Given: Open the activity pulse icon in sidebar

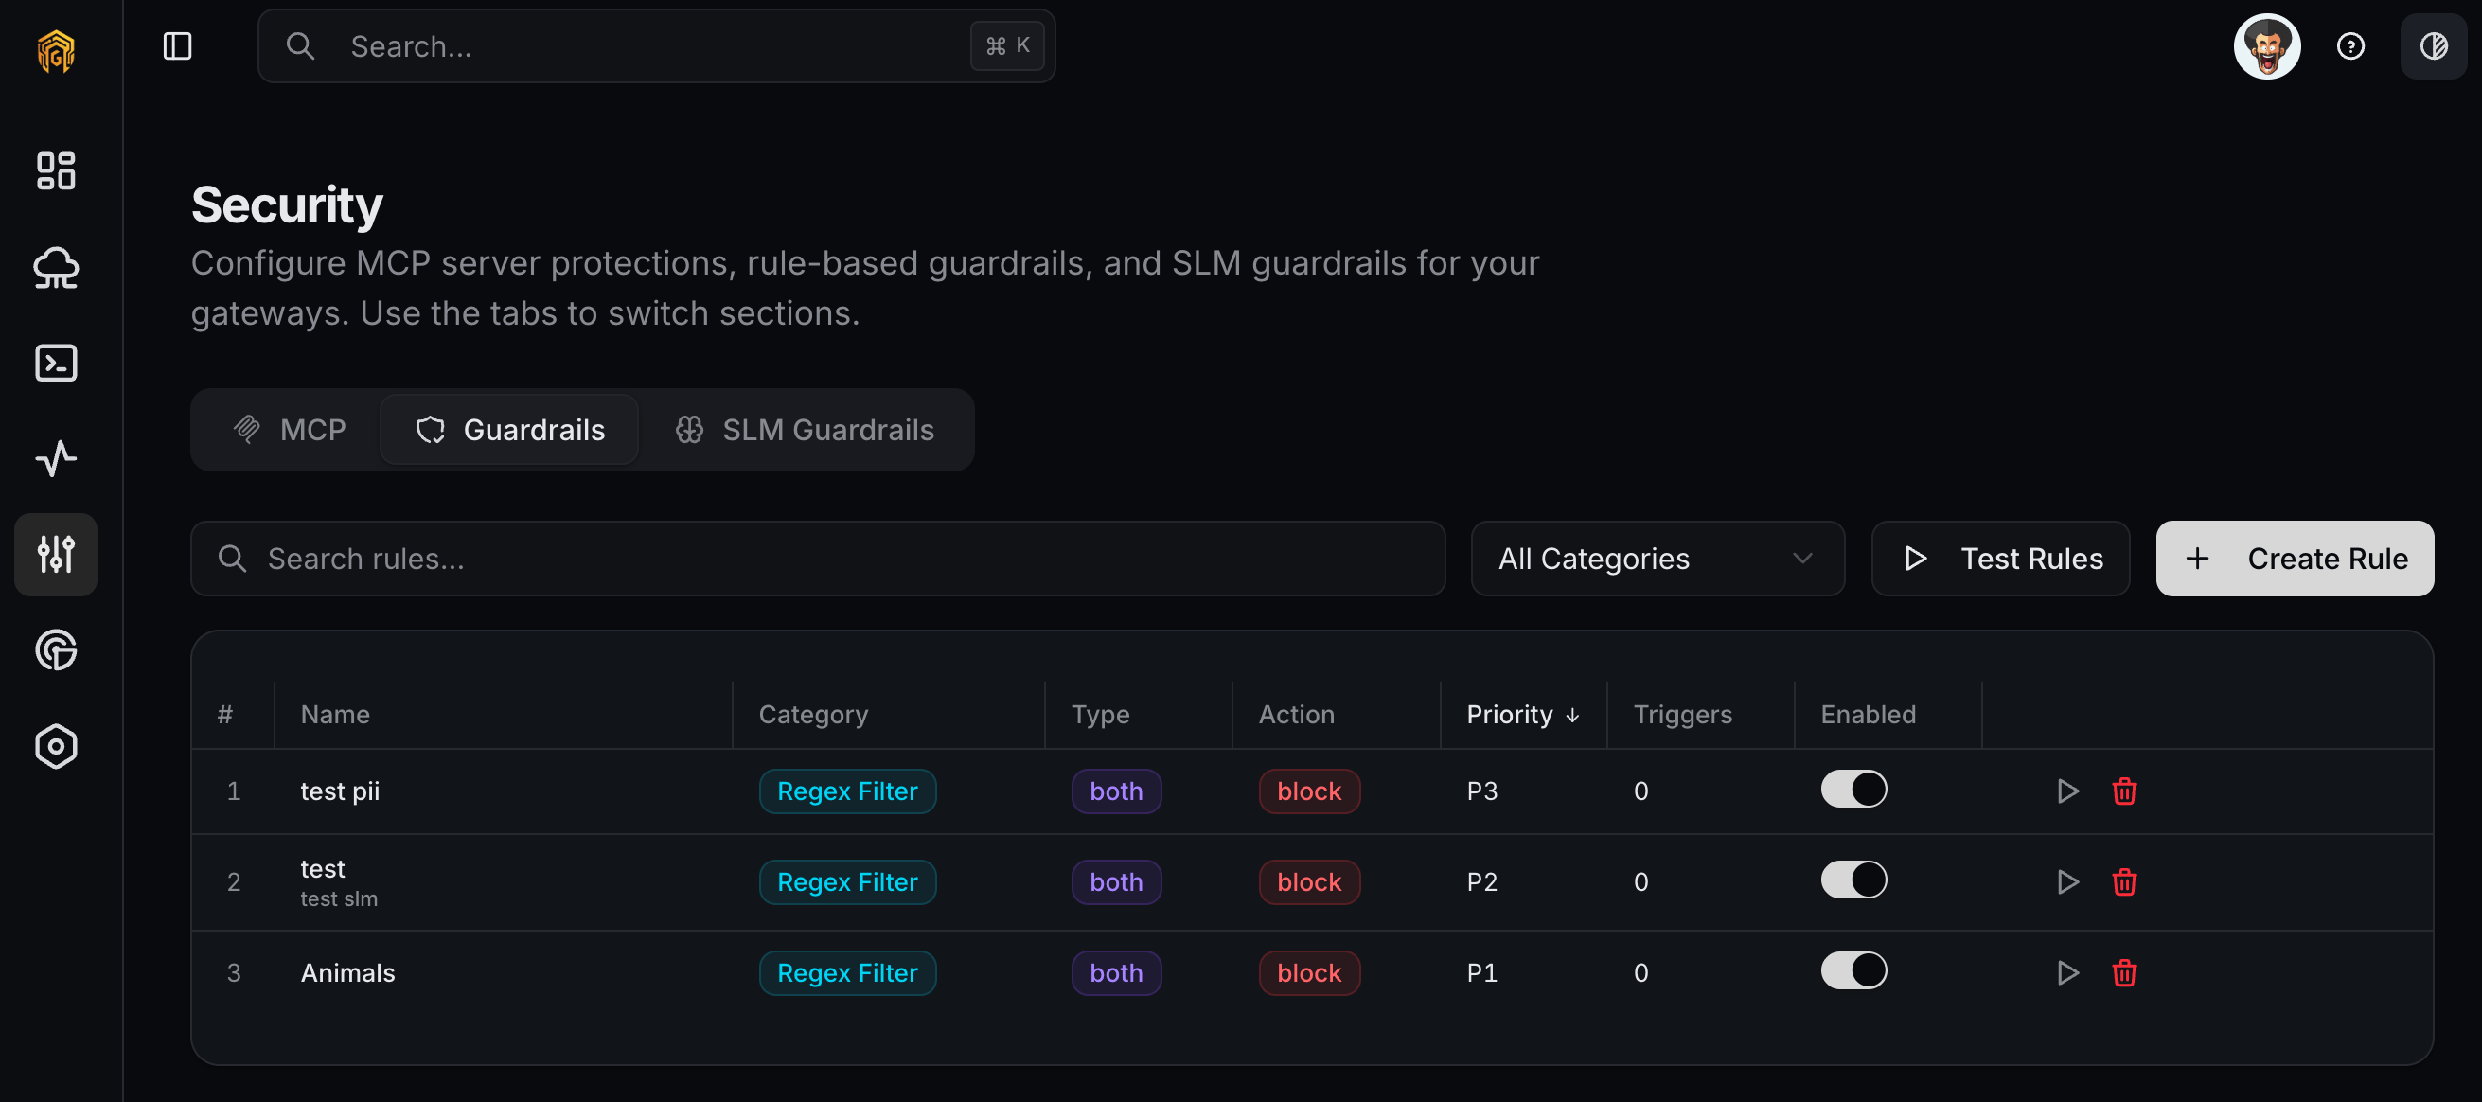Looking at the screenshot, I should point(56,458).
